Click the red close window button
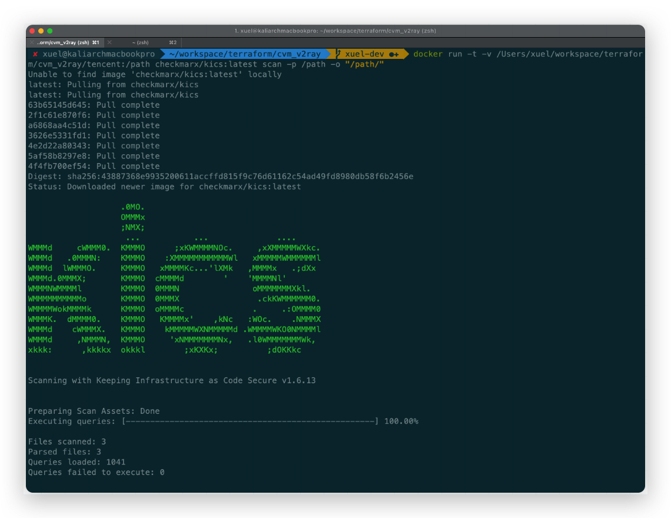The image size is (671, 518). coord(32,31)
